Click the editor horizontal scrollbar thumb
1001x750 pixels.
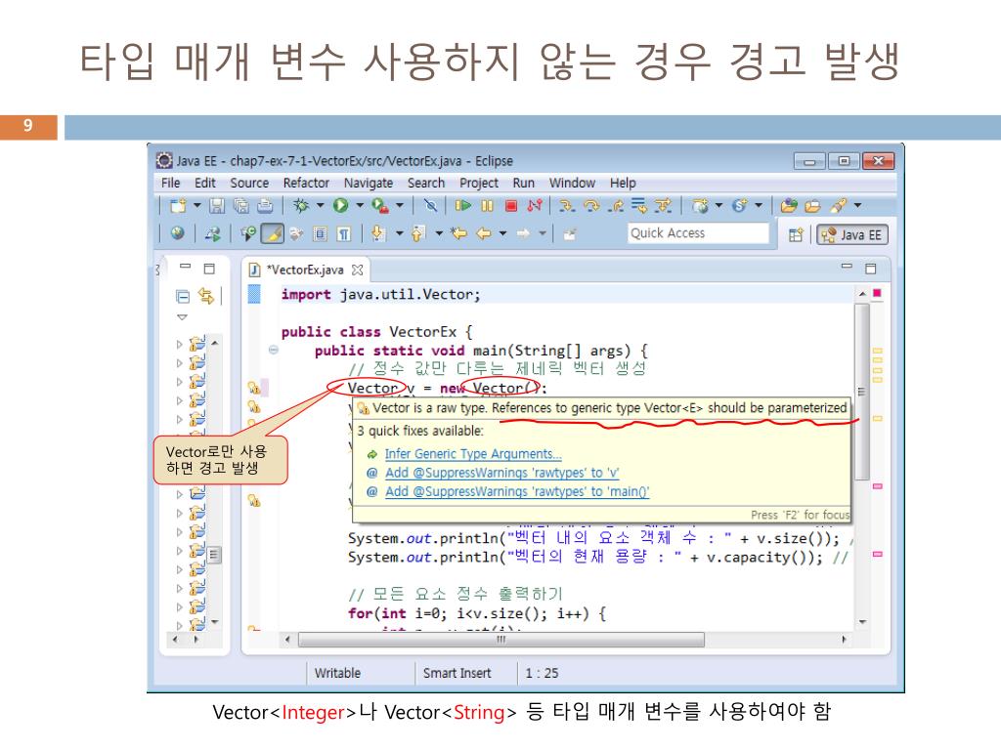[501, 639]
